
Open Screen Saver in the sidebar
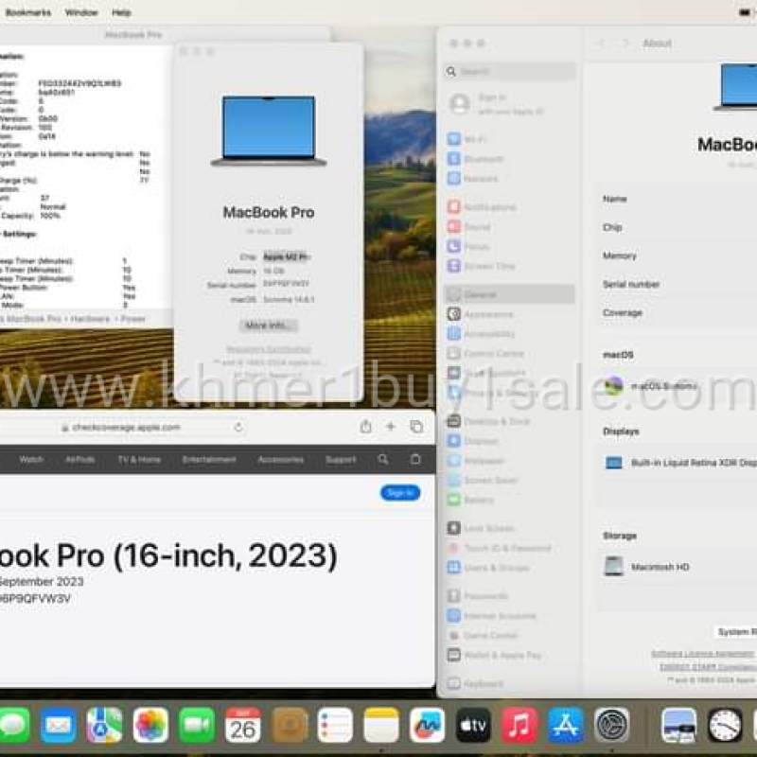(509, 481)
